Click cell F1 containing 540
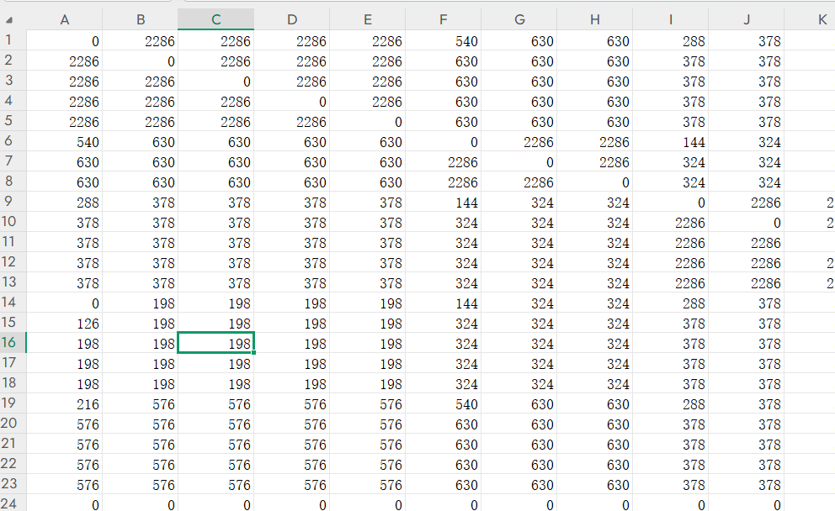 tap(443, 41)
